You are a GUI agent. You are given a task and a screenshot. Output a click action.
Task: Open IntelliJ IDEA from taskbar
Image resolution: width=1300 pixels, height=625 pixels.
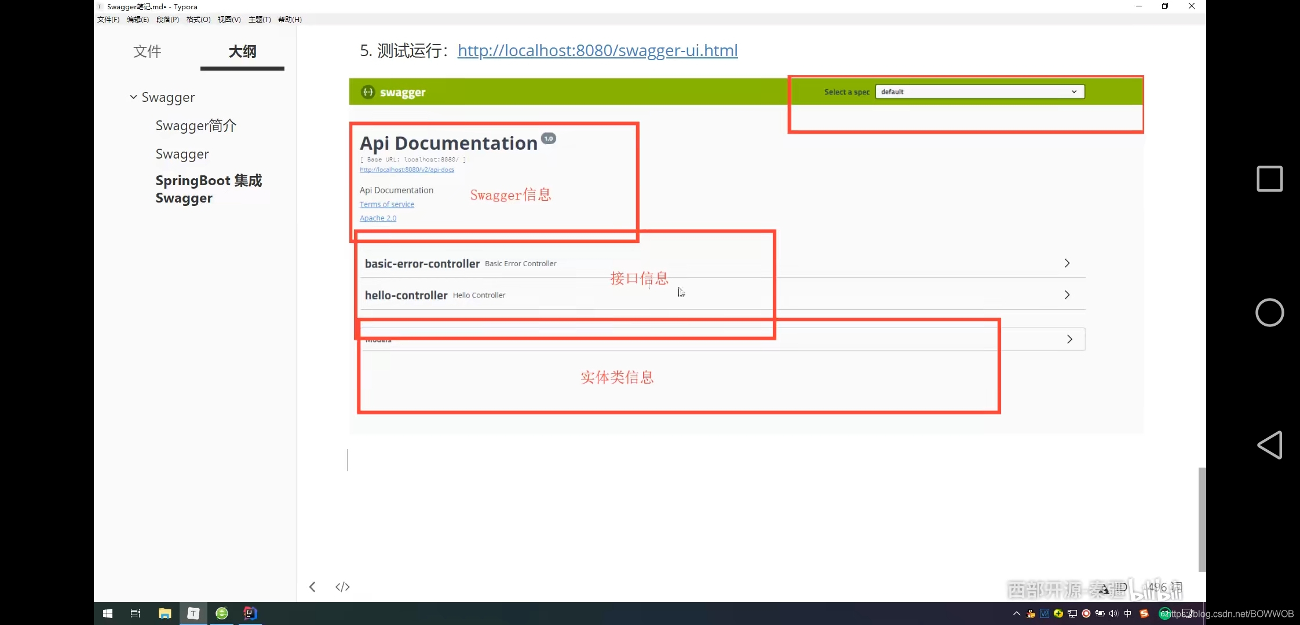point(250,613)
